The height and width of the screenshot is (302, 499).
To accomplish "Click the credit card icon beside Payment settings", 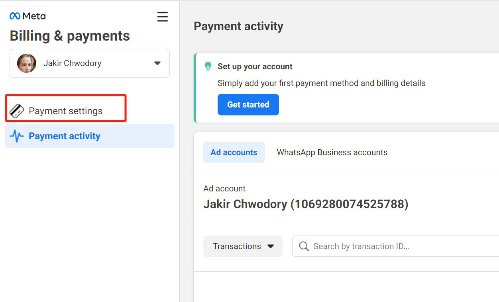I will coord(17,111).
